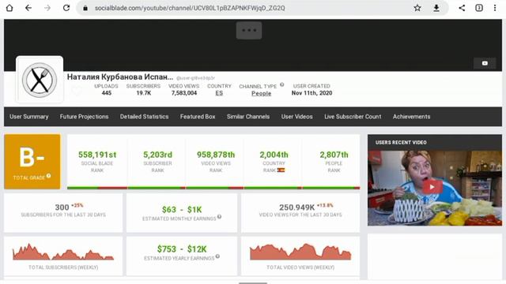Click the $63 - $1K monthly earnings
The width and height of the screenshot is (506, 284).
(182, 210)
